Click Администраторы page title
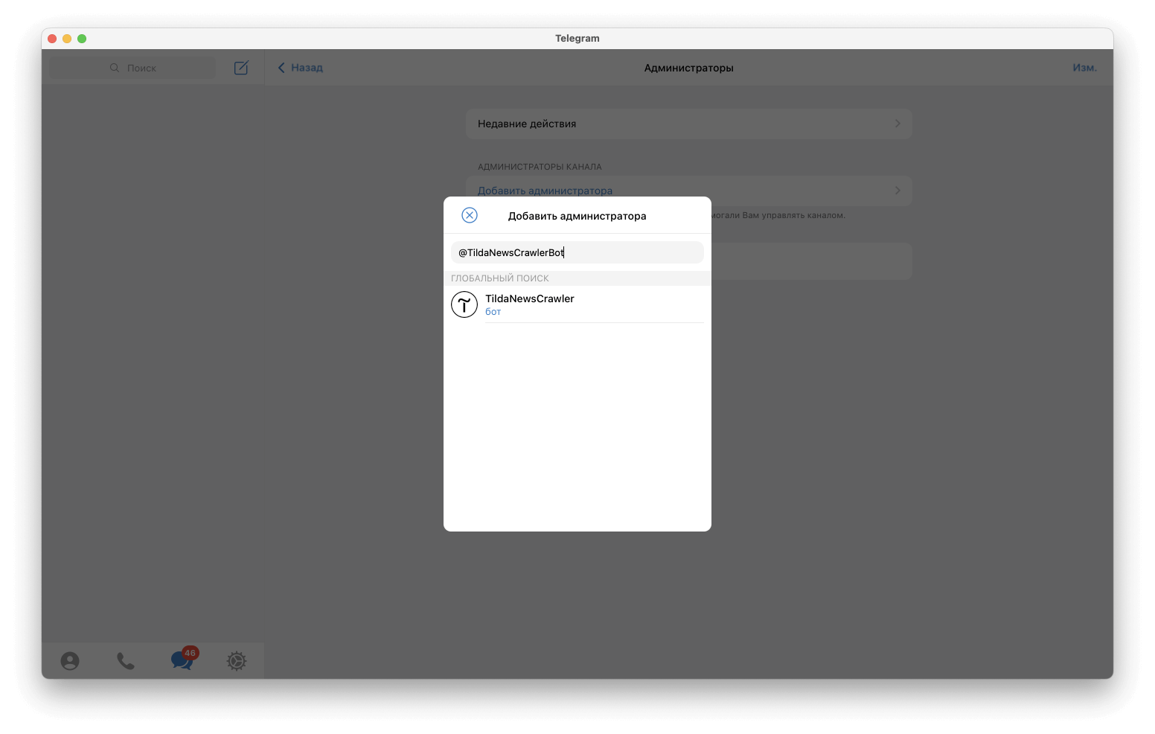Screen dimensions: 1155x734 point(689,68)
